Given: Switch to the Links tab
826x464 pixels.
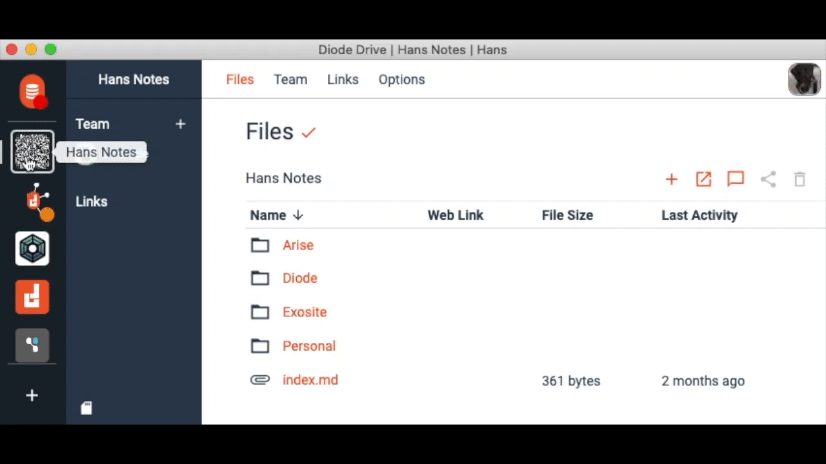Looking at the screenshot, I should (343, 79).
